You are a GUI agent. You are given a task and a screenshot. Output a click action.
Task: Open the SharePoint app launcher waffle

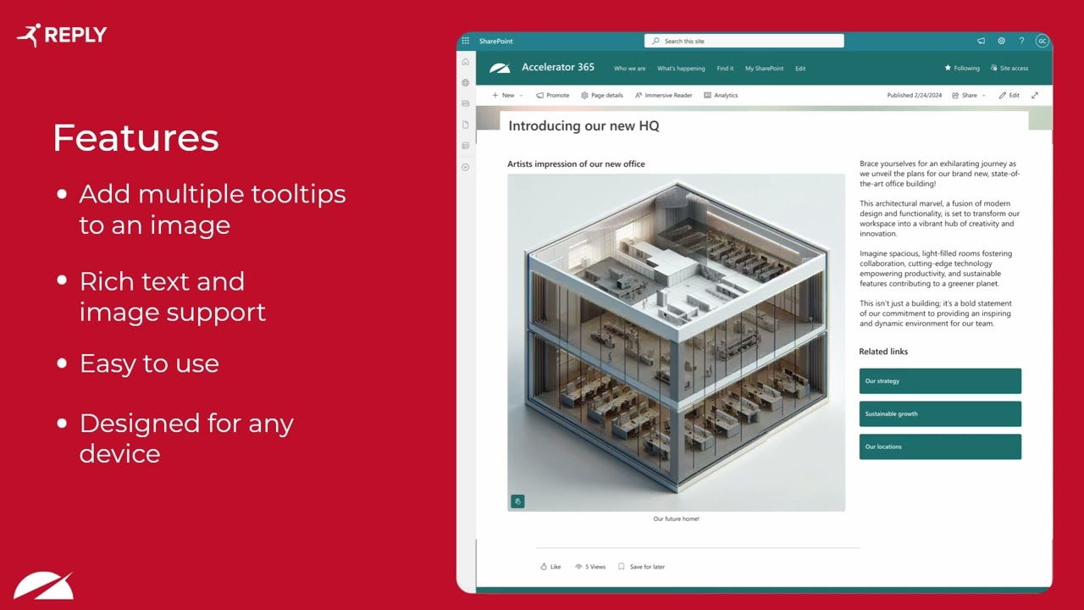pos(465,41)
